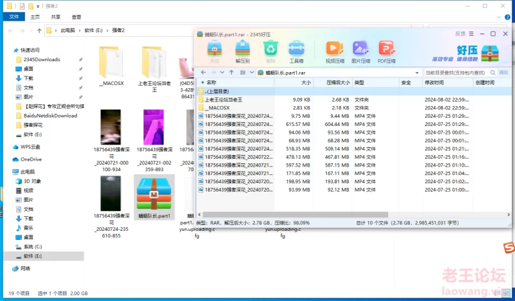The width and height of the screenshot is (515, 301).
Task: Click the Explorer back arrow button
Action: pyautogui.click(x=10, y=30)
